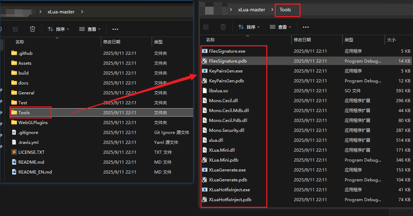Open the 排序 sort dropdown in left window

point(58,29)
